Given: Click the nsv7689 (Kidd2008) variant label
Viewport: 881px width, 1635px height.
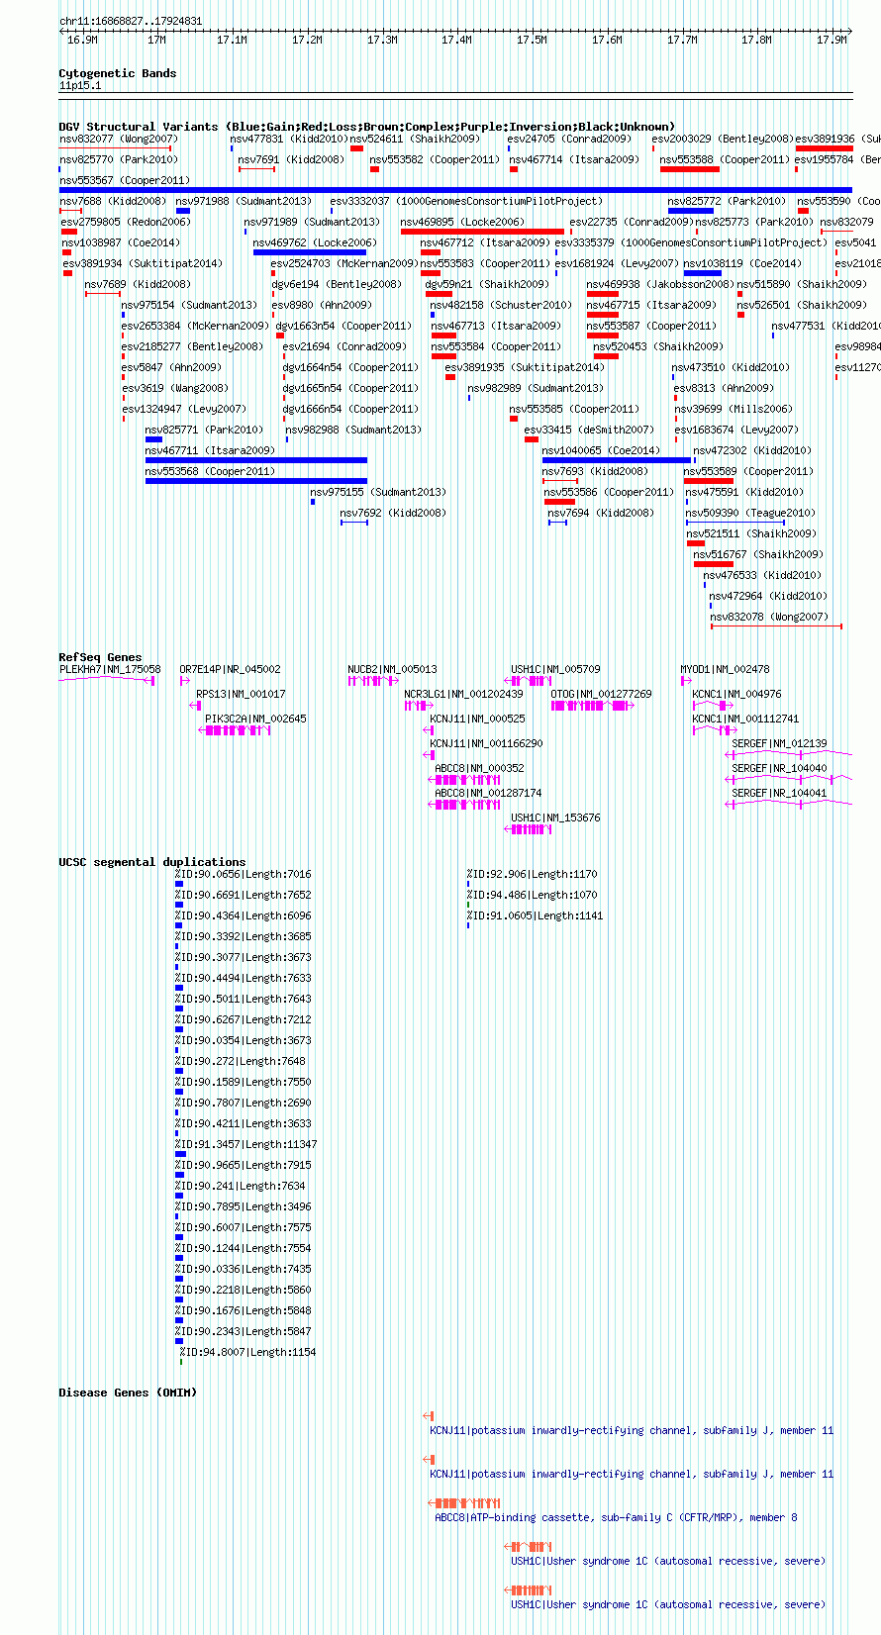Looking at the screenshot, I should tap(138, 284).
